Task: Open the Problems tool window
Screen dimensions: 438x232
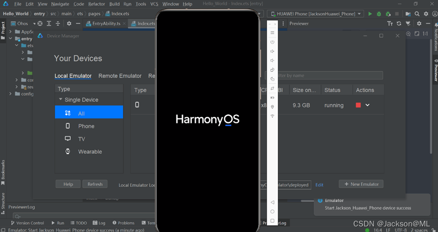Action: pos(123,223)
